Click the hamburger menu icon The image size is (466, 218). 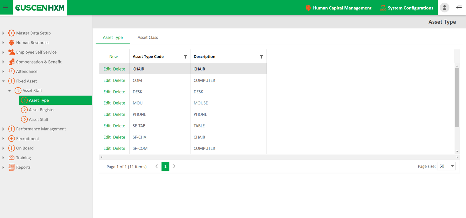click(6, 8)
